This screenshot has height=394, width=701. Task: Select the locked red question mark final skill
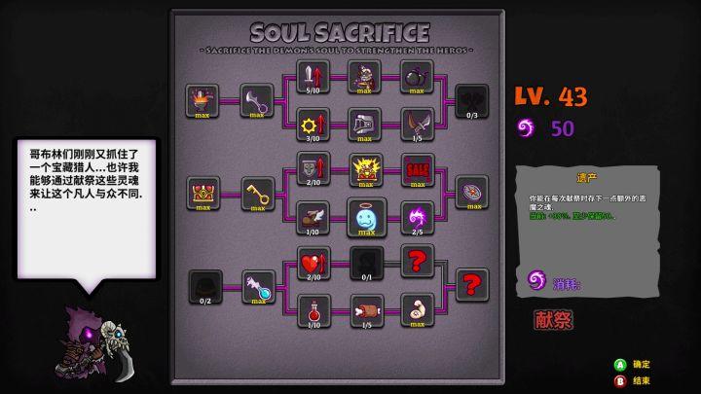[472, 285]
